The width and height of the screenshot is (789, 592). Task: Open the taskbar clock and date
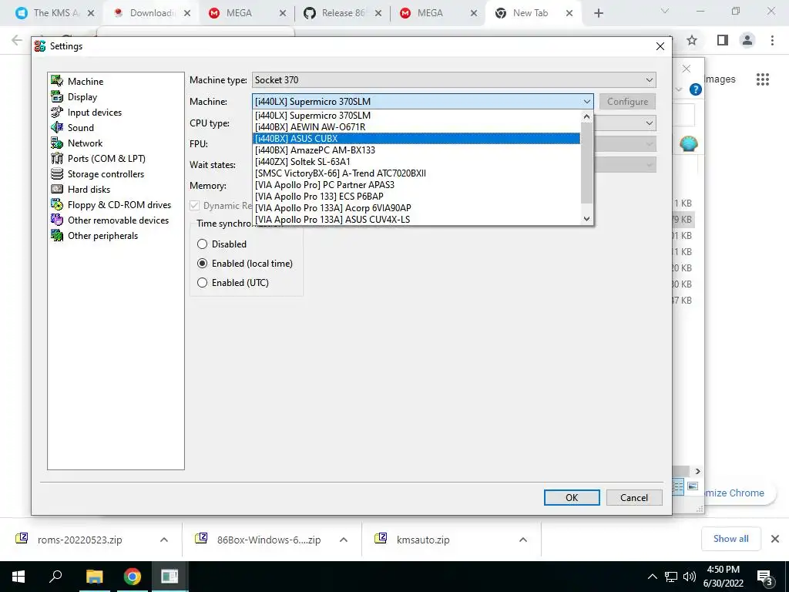[x=723, y=577]
